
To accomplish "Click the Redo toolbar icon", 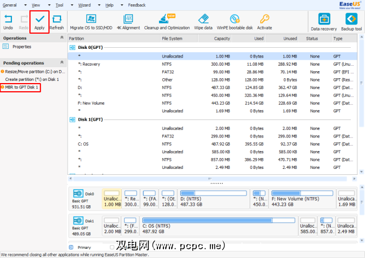I will coord(24,22).
